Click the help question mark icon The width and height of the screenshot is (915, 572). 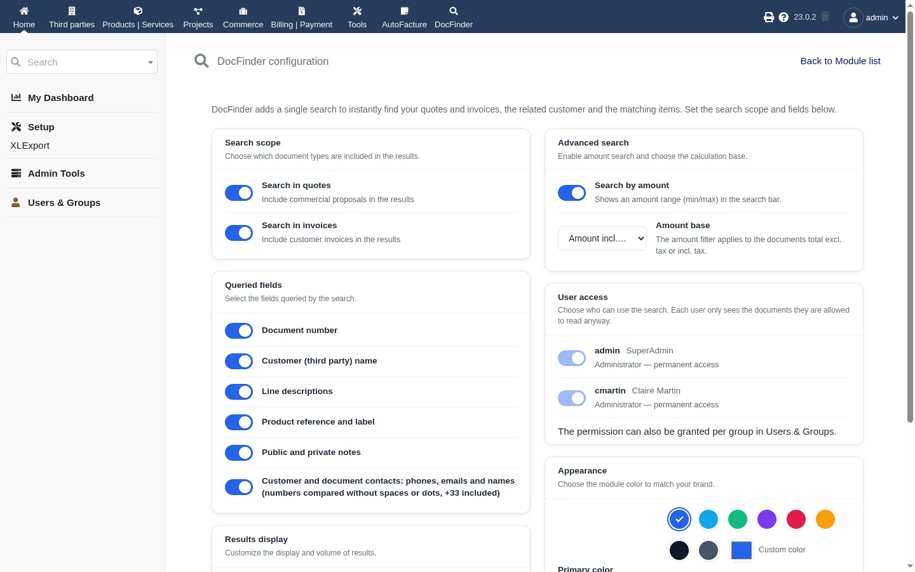click(783, 17)
